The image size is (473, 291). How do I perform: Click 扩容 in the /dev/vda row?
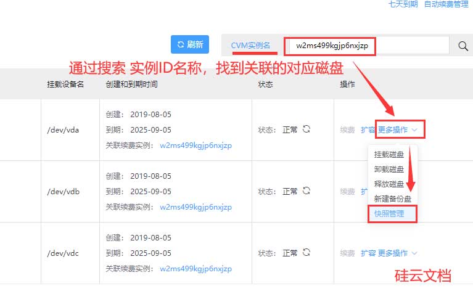click(x=368, y=130)
